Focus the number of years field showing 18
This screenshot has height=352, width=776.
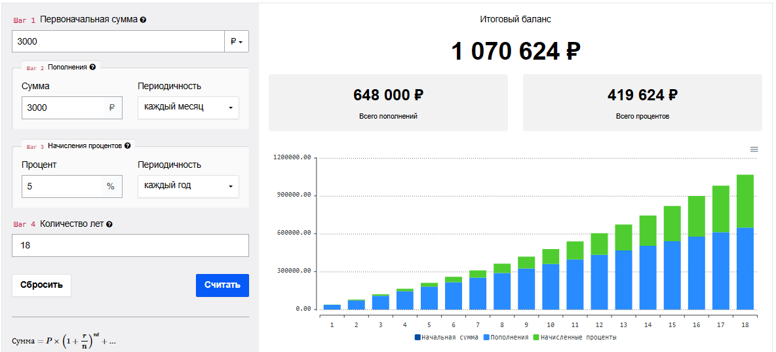click(x=130, y=245)
